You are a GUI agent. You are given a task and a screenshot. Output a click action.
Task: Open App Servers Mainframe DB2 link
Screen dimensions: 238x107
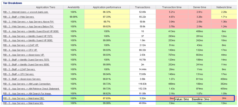coord(24,98)
